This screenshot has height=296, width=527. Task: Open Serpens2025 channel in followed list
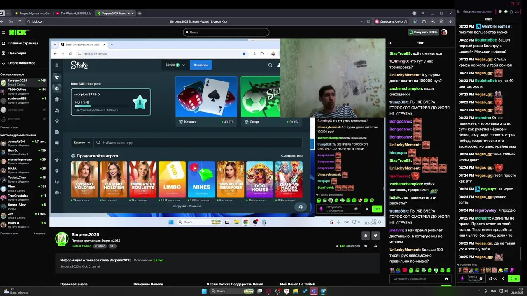pos(23,82)
